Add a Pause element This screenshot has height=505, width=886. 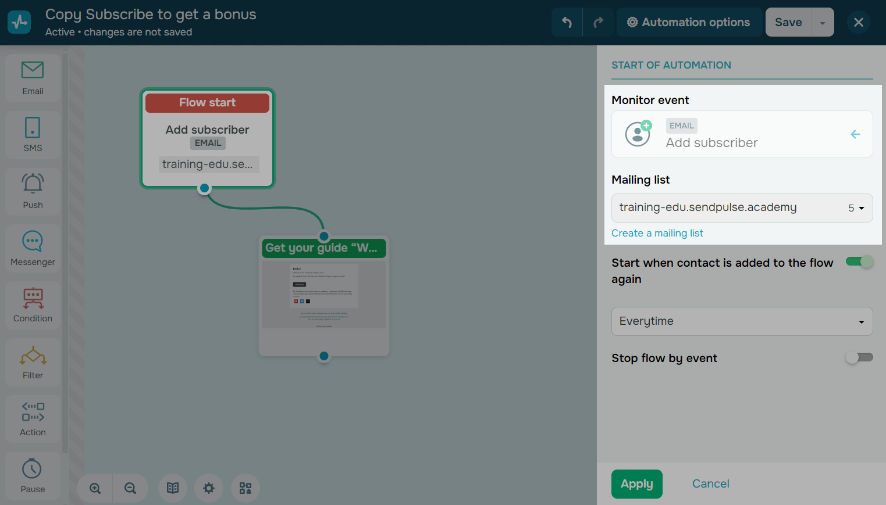[x=33, y=477]
